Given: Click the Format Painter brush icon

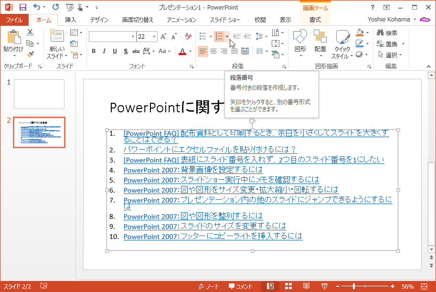Looking at the screenshot, I should click(30, 54).
